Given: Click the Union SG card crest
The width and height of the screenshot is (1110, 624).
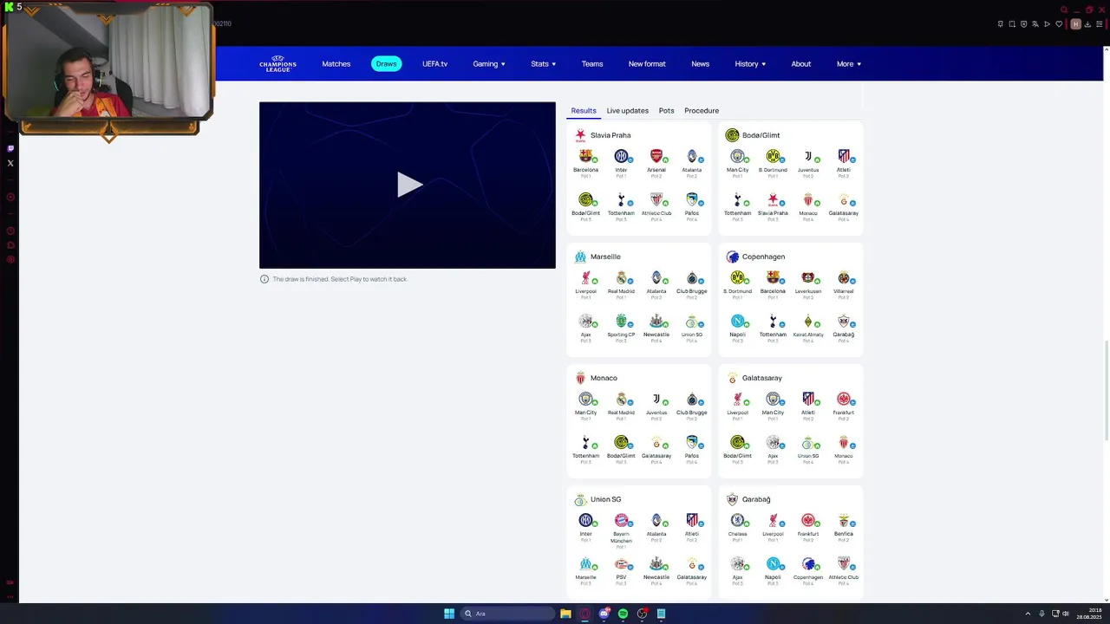Looking at the screenshot, I should [x=580, y=499].
